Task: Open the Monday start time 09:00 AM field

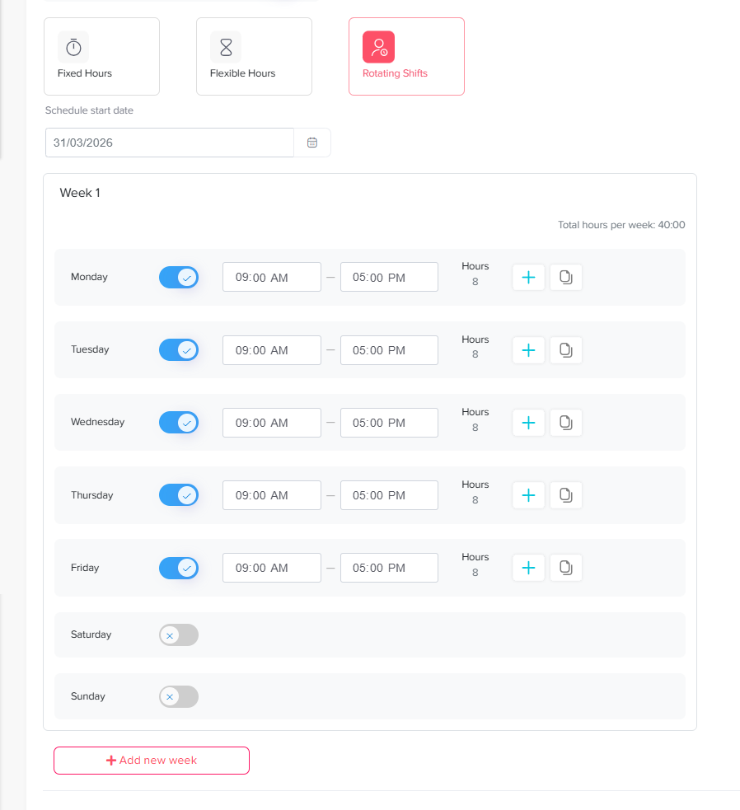Action: [x=271, y=278]
